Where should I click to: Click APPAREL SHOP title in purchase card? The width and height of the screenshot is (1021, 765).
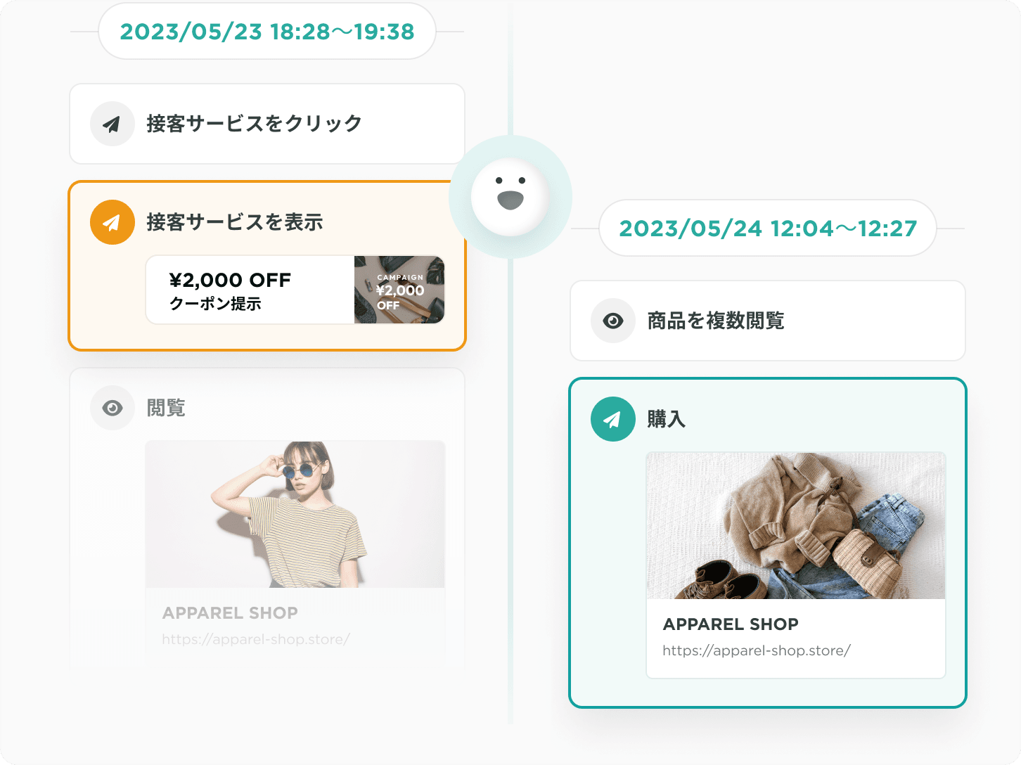pos(731,624)
